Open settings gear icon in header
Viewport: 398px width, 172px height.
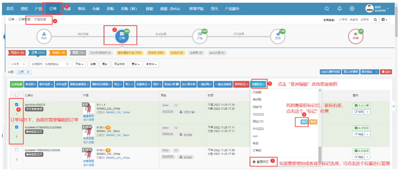point(352,8)
